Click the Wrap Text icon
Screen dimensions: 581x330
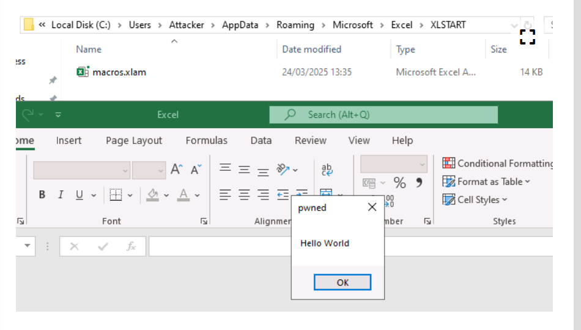pyautogui.click(x=327, y=170)
